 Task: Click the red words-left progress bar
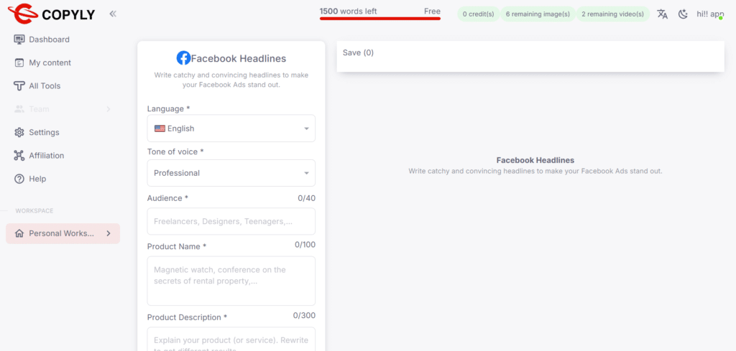380,19
